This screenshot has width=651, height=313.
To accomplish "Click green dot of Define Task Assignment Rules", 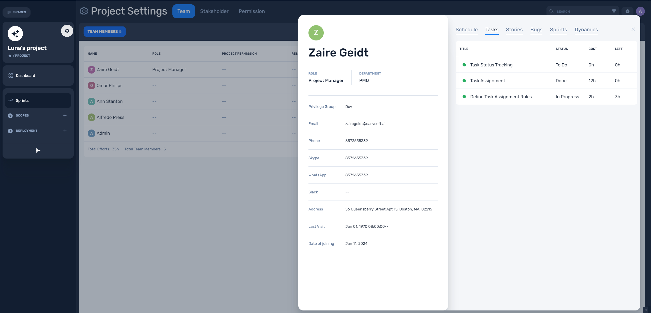I will 464,97.
